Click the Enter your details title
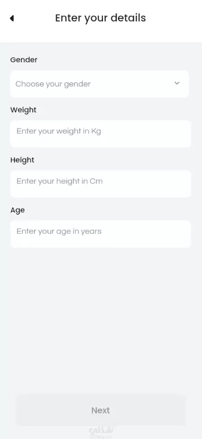 coord(100,18)
